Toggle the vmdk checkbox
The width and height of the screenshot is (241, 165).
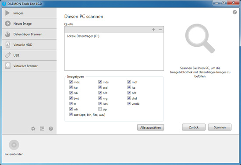[129, 103]
